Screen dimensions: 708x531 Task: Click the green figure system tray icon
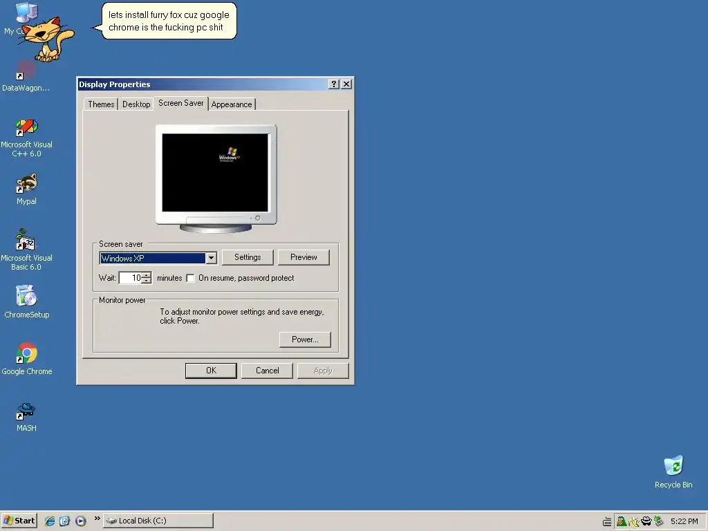click(622, 521)
